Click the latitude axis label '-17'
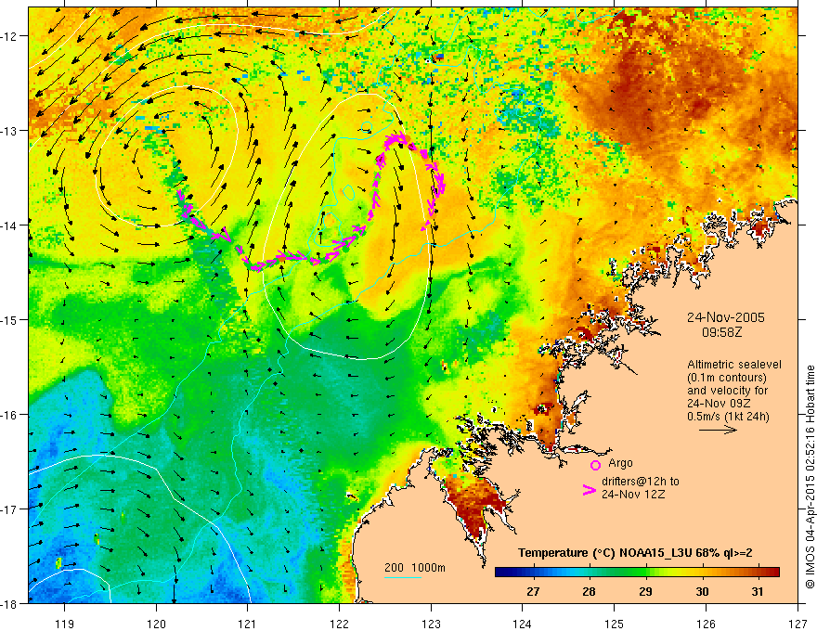 (9, 509)
